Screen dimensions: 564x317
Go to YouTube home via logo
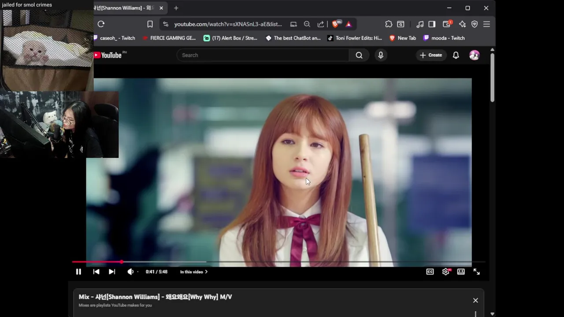pos(108,55)
